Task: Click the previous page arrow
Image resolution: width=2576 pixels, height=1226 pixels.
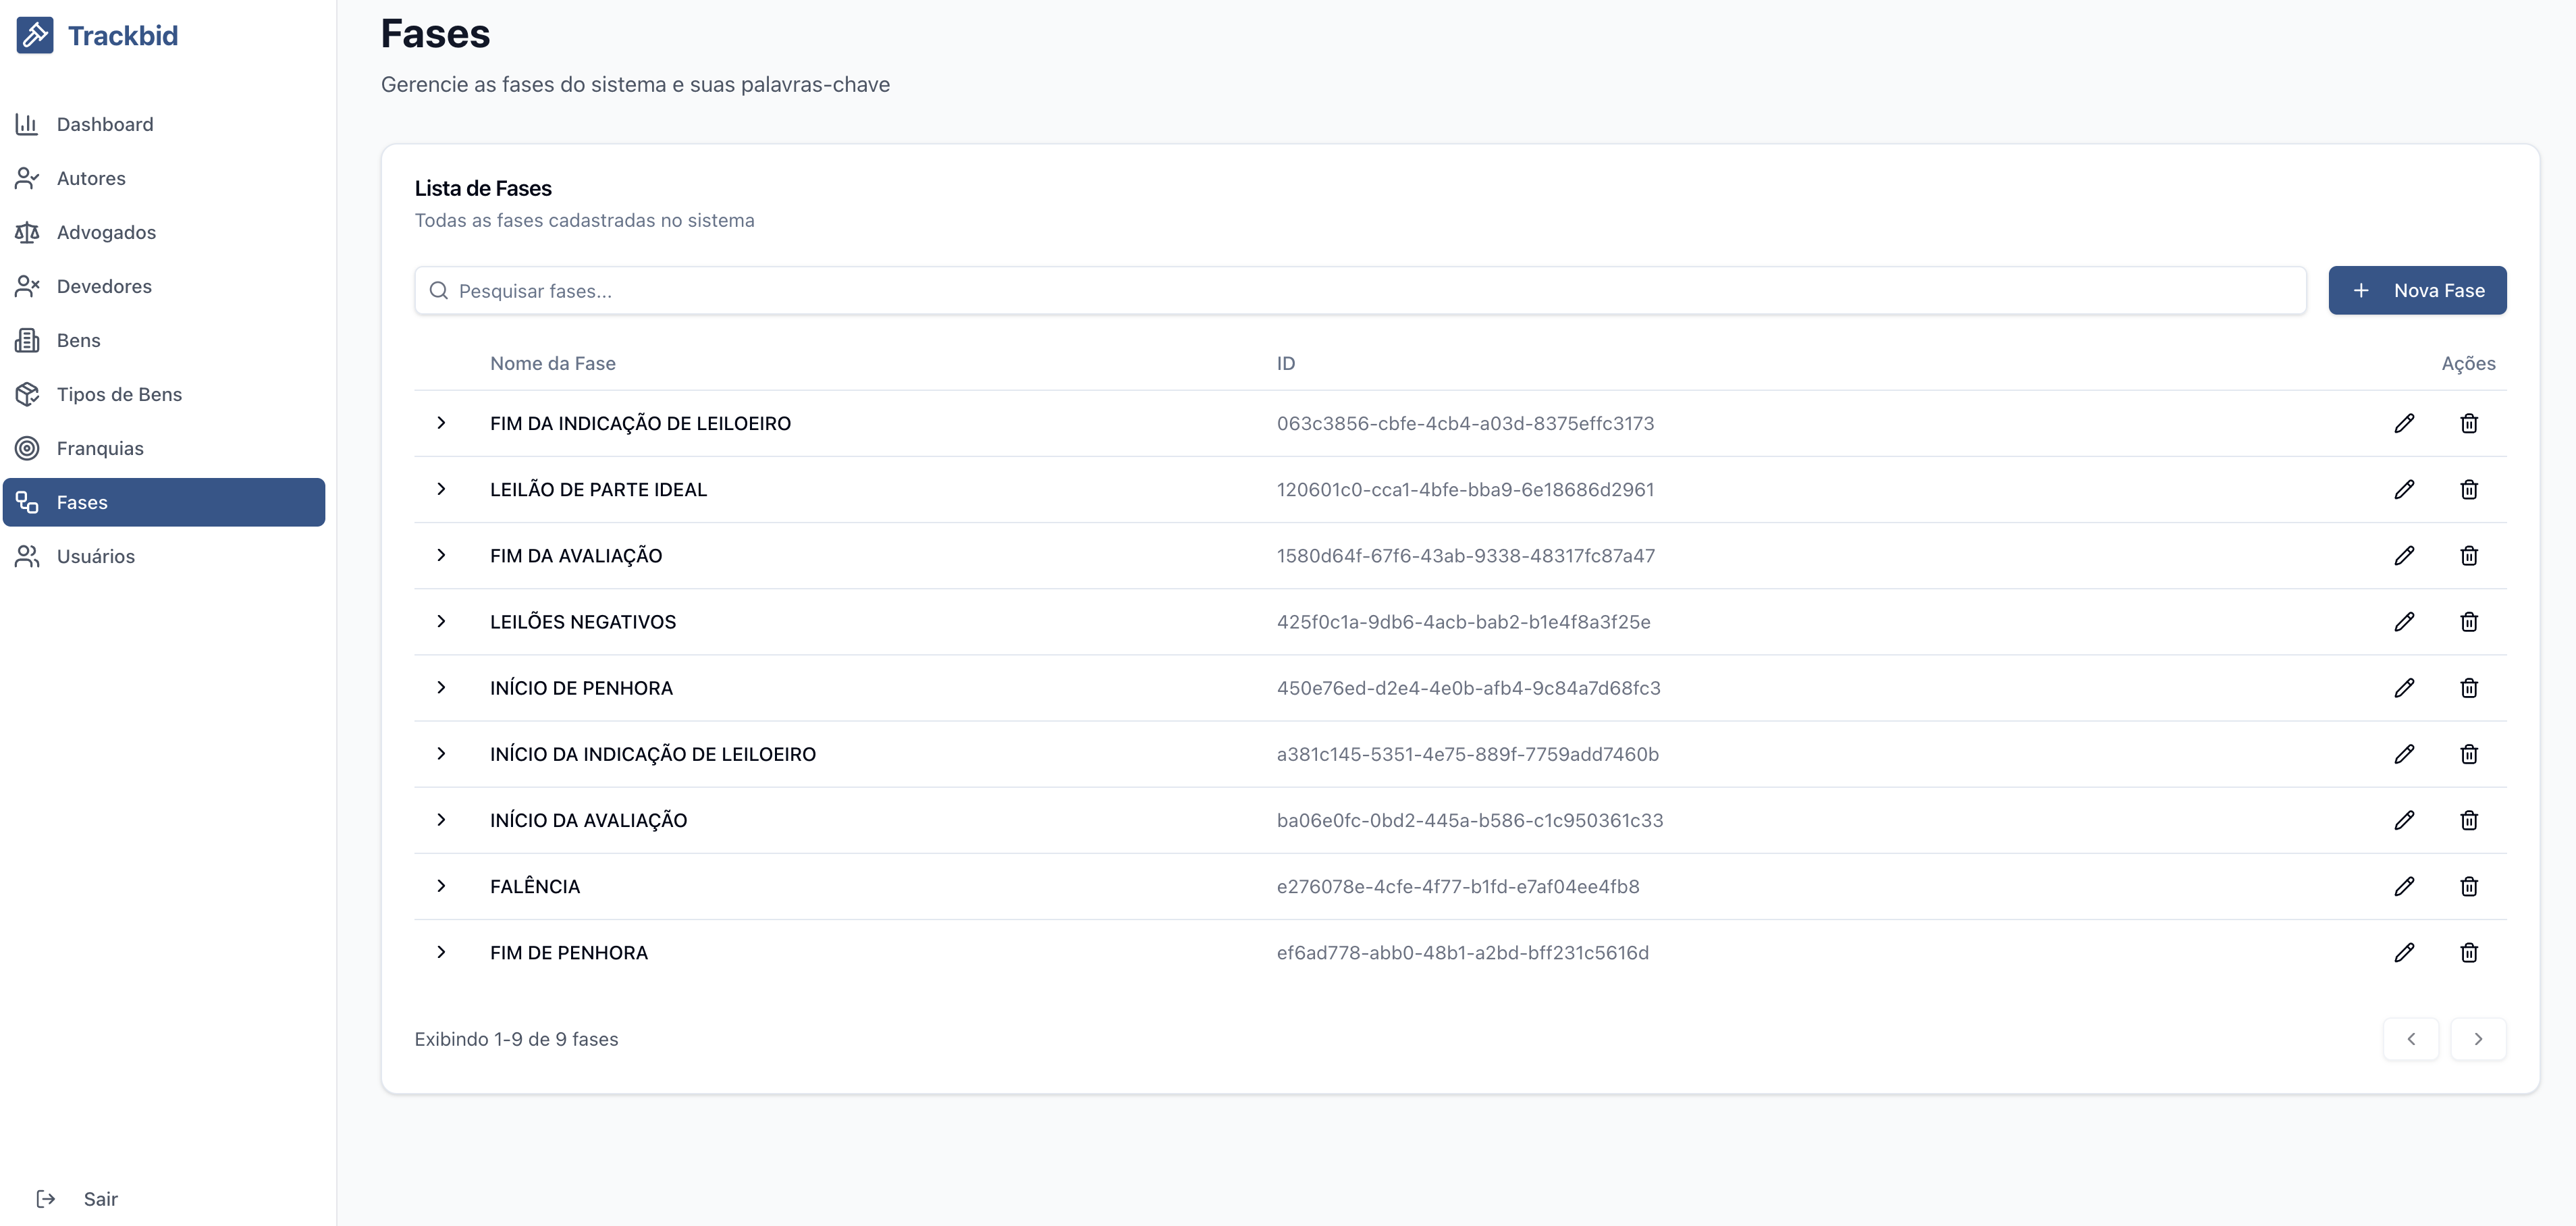Action: (x=2411, y=1039)
